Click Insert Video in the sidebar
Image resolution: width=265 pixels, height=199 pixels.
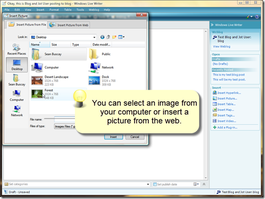pos(225,121)
